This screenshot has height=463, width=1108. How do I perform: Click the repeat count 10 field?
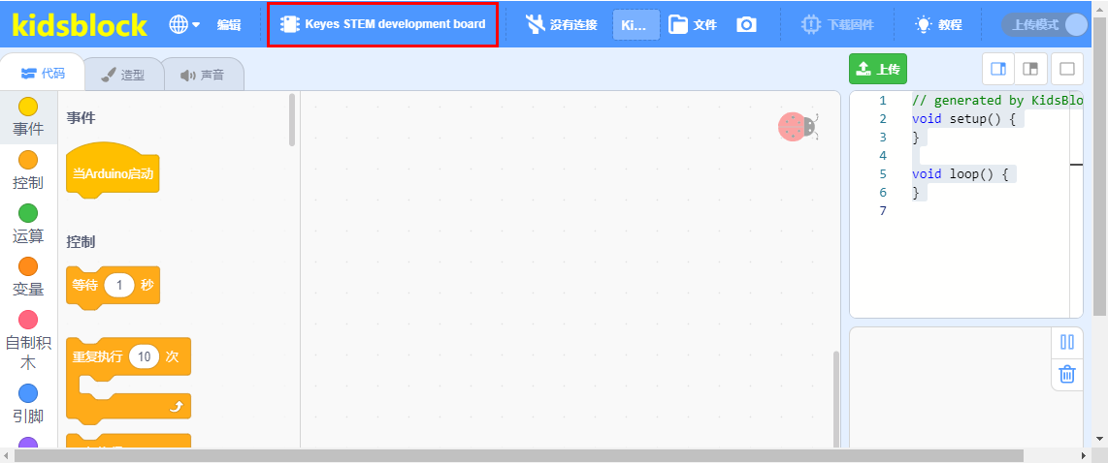[145, 356]
